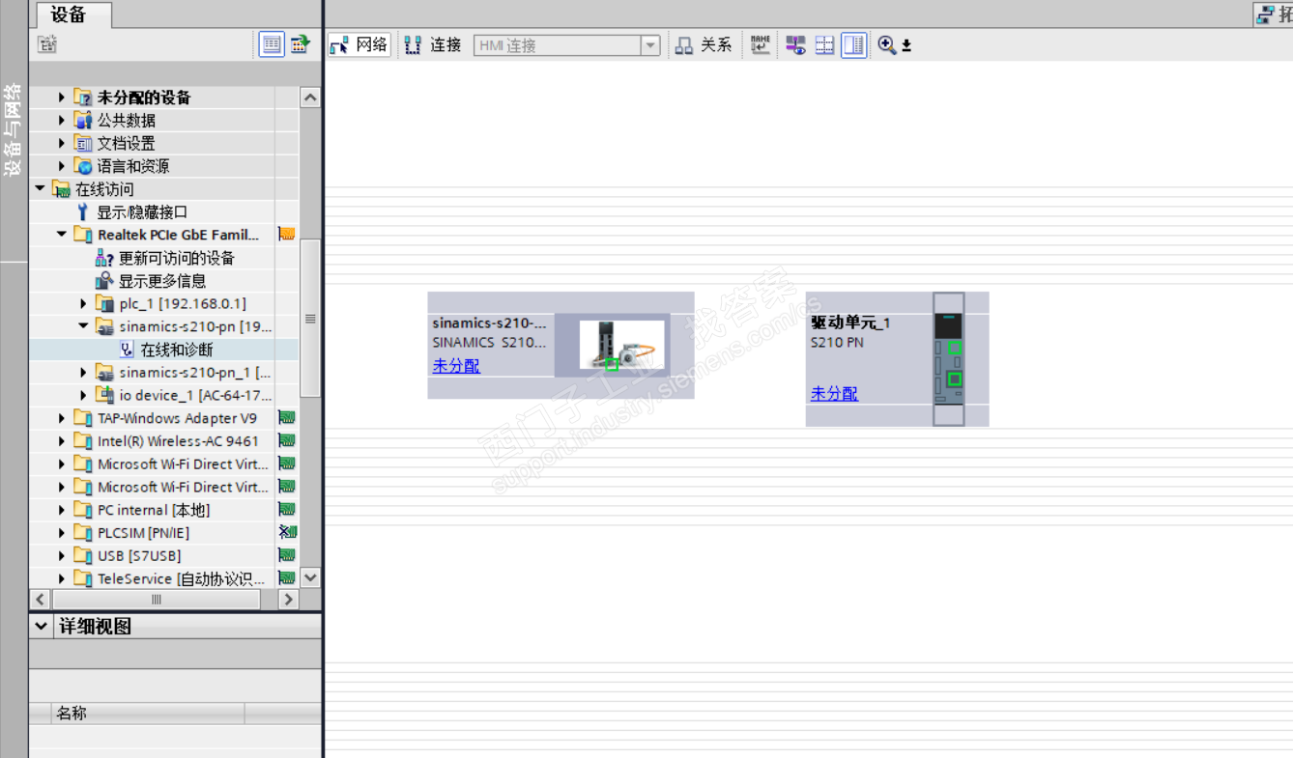Click the 关系 relations button
This screenshot has width=1293, height=758.
point(704,44)
